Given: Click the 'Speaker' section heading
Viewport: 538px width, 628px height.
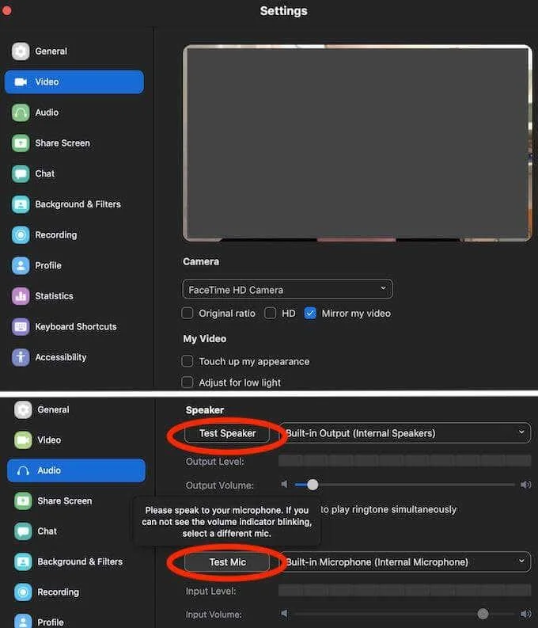Looking at the screenshot, I should click(x=204, y=410).
